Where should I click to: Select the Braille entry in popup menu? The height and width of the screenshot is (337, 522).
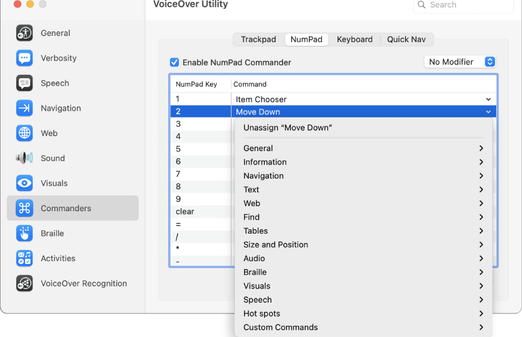point(363,272)
